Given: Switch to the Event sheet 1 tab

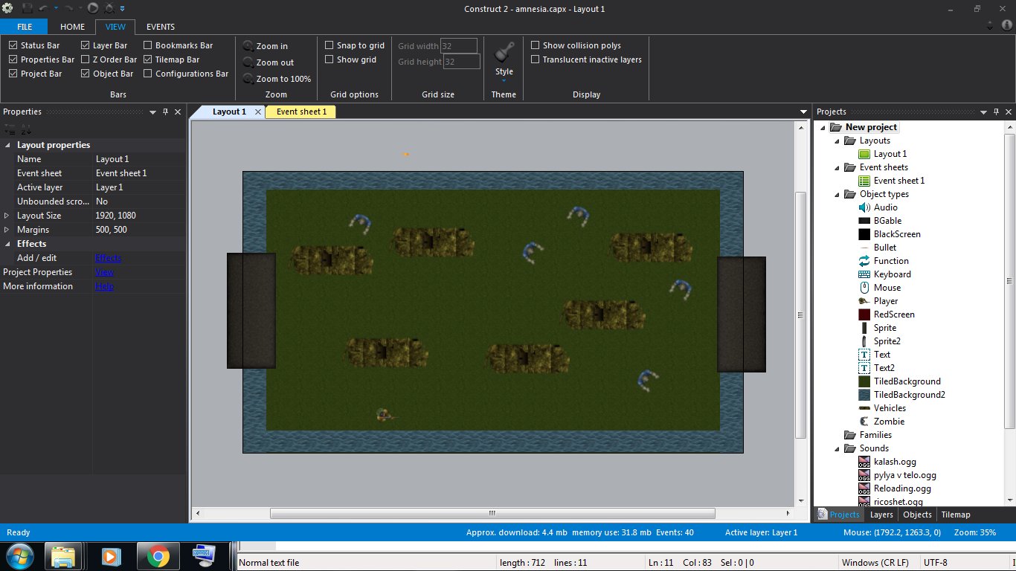Looking at the screenshot, I should point(301,112).
